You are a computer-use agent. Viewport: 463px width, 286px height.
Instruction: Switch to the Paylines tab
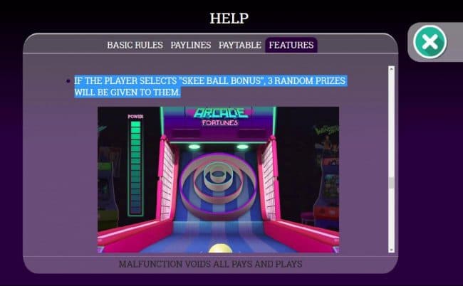pyautogui.click(x=190, y=45)
